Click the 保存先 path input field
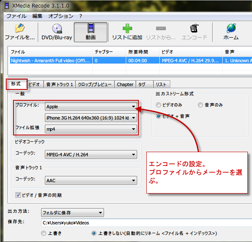Viewport: 252px width, 242px height. (x=145, y=223)
